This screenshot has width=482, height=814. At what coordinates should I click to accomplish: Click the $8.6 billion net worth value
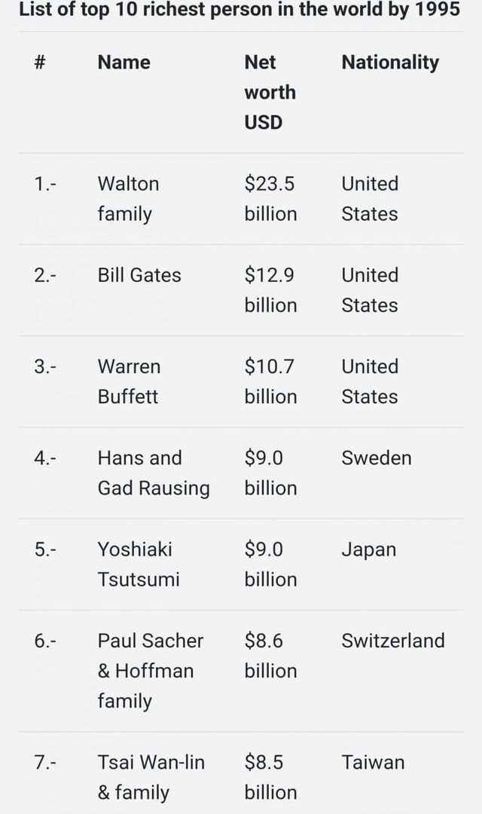click(x=270, y=655)
